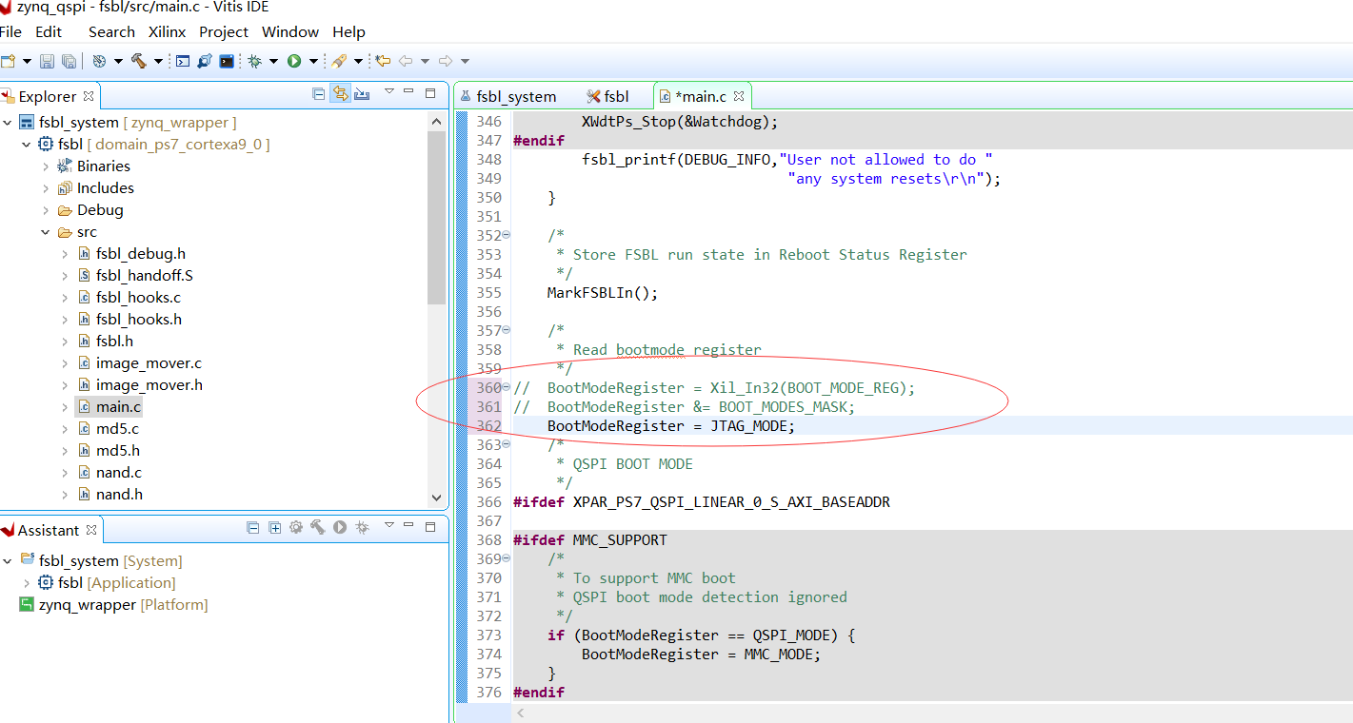Open New file dropdown arrow
Screen dimensions: 1353x723
[x=27, y=61]
